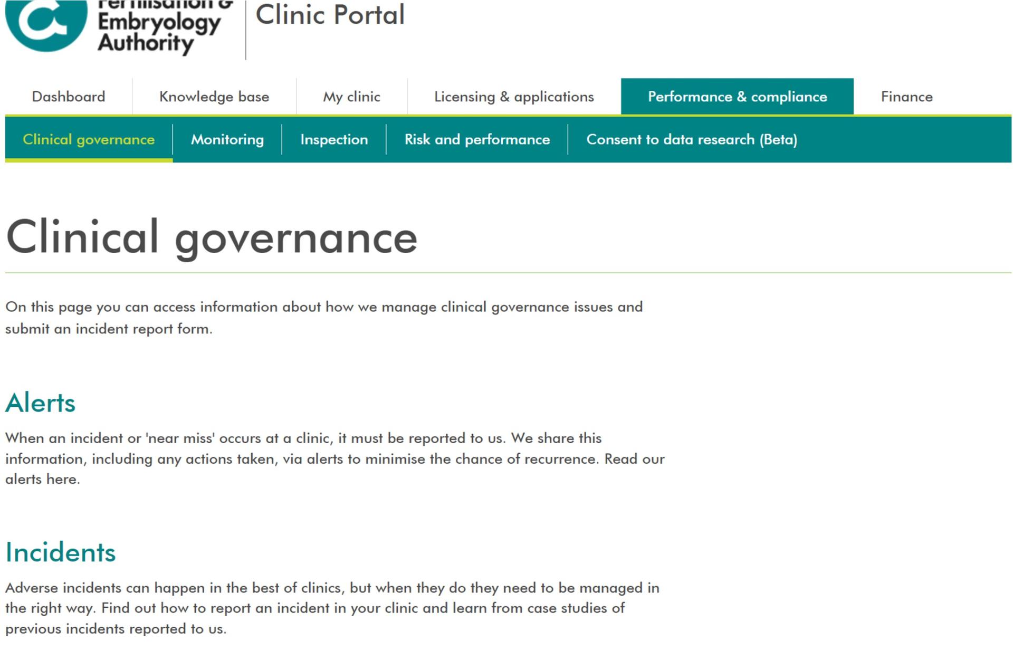Open the Dashboard menu item
Screen dimensions: 1013x660
pos(69,97)
